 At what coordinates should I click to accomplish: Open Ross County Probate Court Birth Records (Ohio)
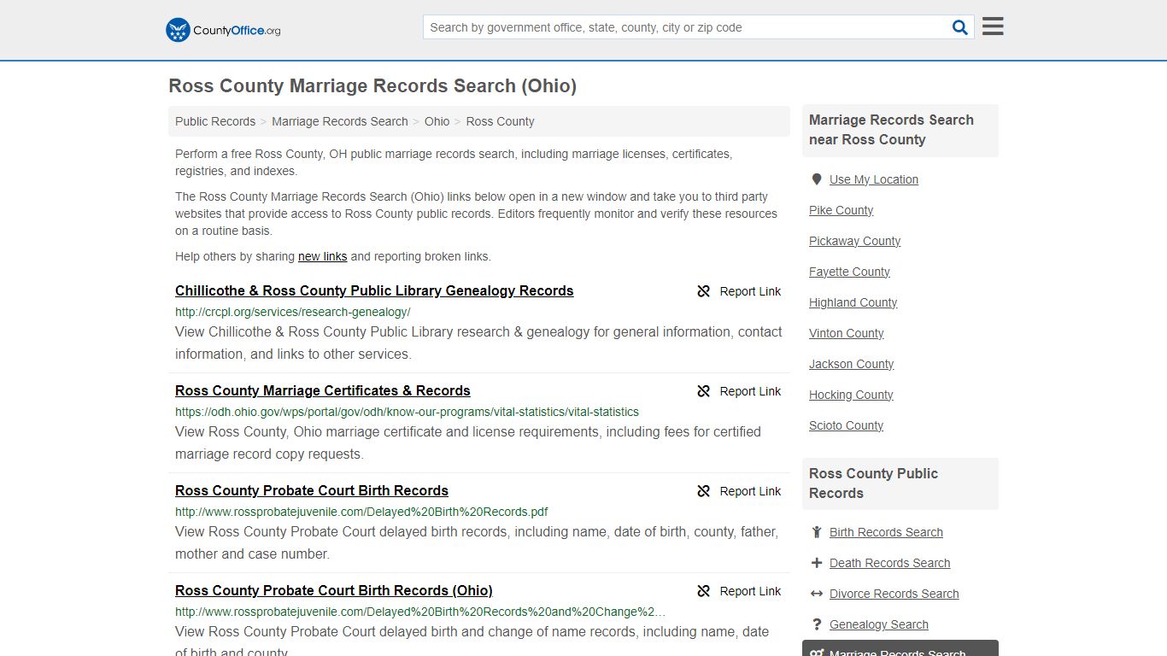pos(334,590)
